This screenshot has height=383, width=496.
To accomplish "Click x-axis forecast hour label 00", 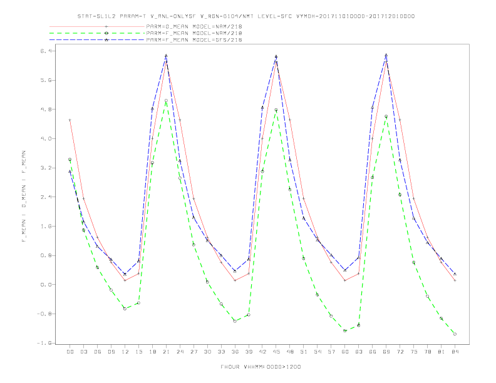I will tap(70, 352).
